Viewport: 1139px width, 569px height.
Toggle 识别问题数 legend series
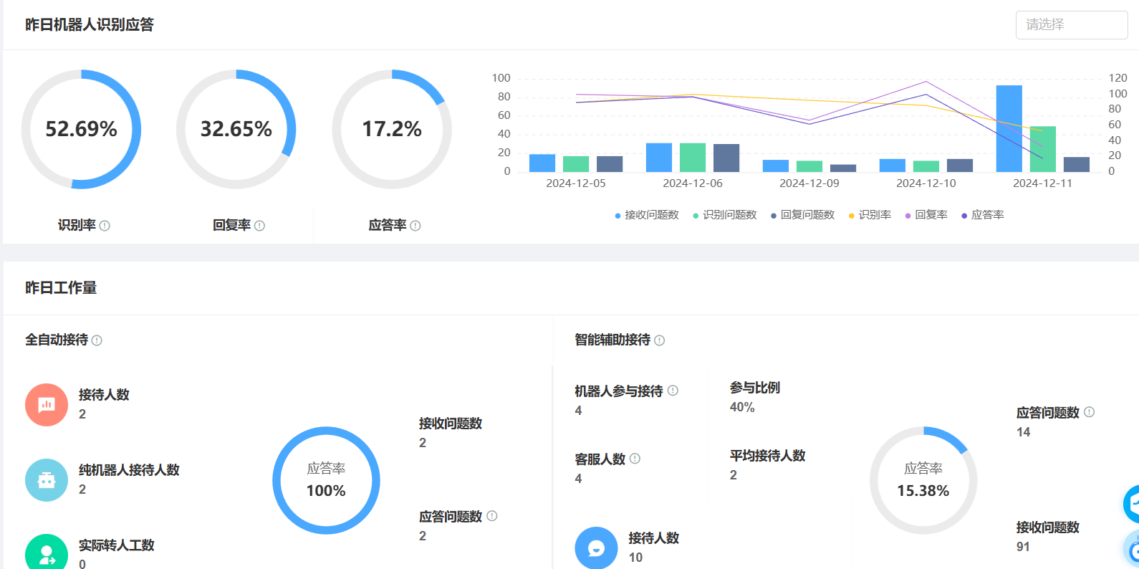(725, 215)
